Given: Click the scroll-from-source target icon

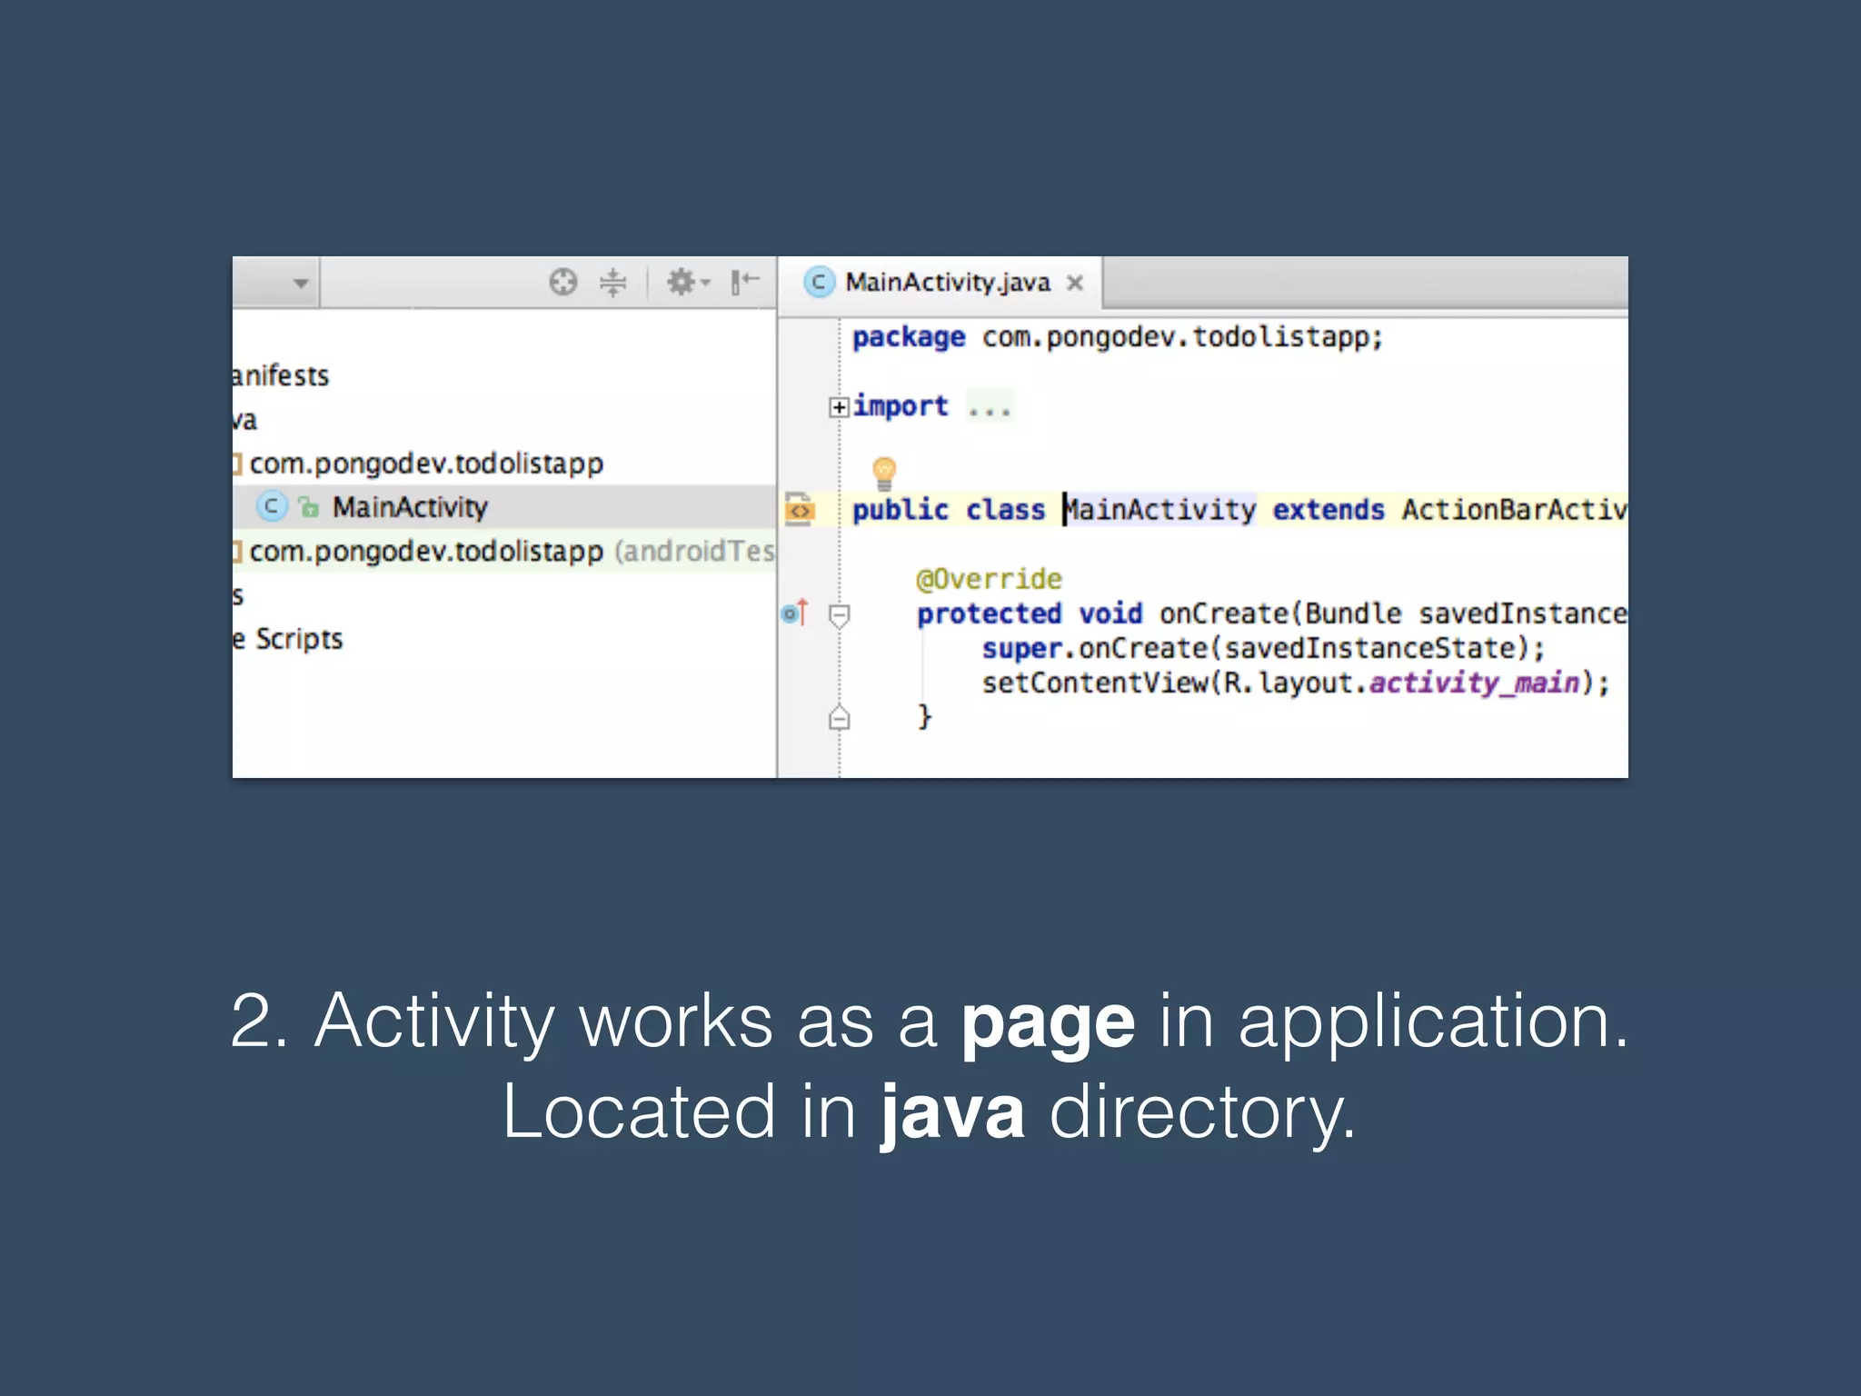Looking at the screenshot, I should [563, 282].
